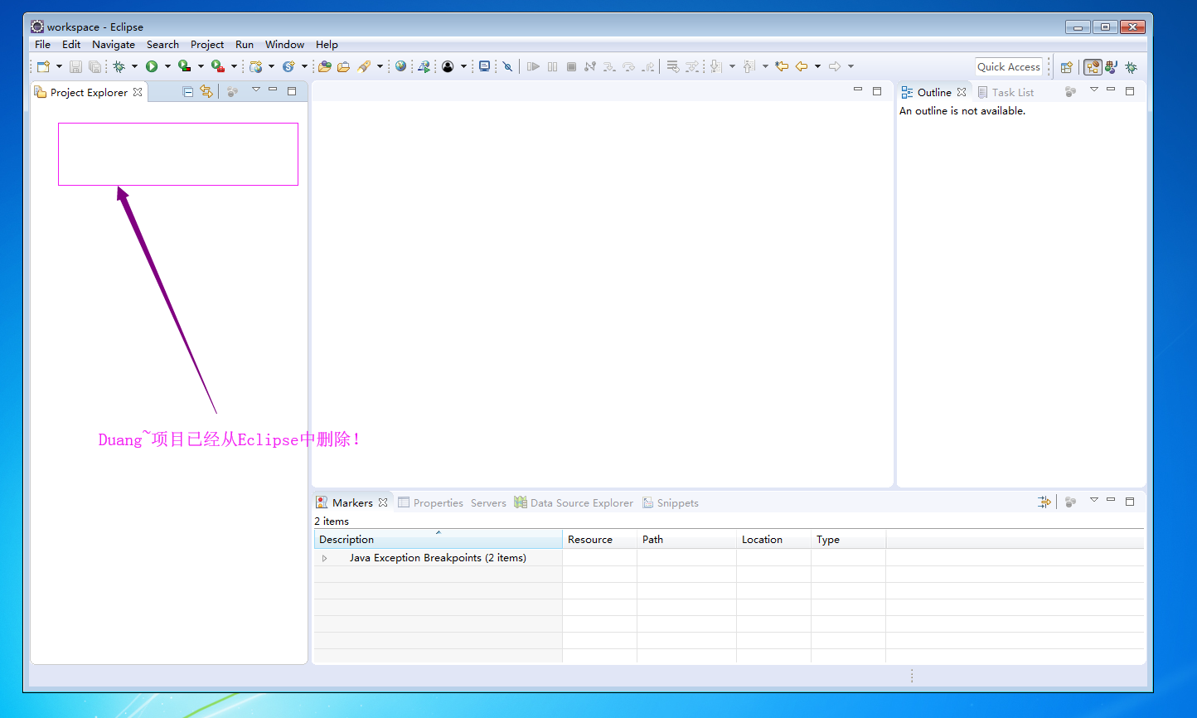Open dropdown beside the Debug bug icon
Screen dimensions: 1197x718
click(x=134, y=66)
